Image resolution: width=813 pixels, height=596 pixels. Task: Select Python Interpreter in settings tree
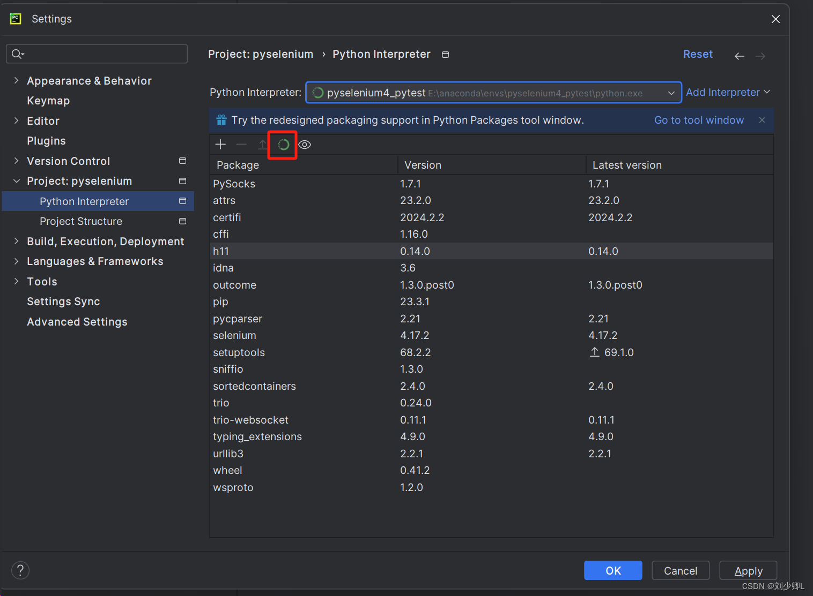98,201
